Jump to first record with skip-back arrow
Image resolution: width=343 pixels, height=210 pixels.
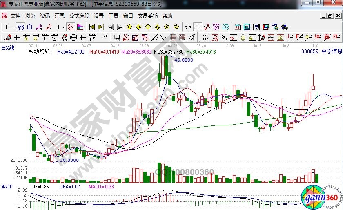[x=91, y=27]
